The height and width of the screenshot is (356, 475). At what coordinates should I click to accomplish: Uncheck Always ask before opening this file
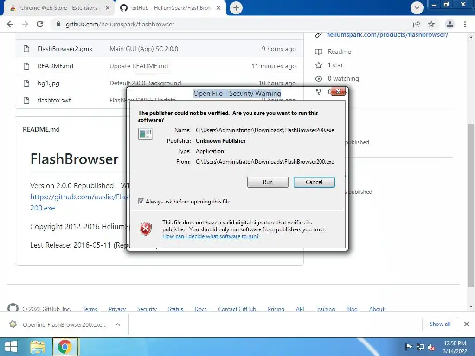141,202
